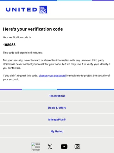This screenshot has height=153, width=114.
Task: Open the Reservations footer link
Action: (57, 96)
